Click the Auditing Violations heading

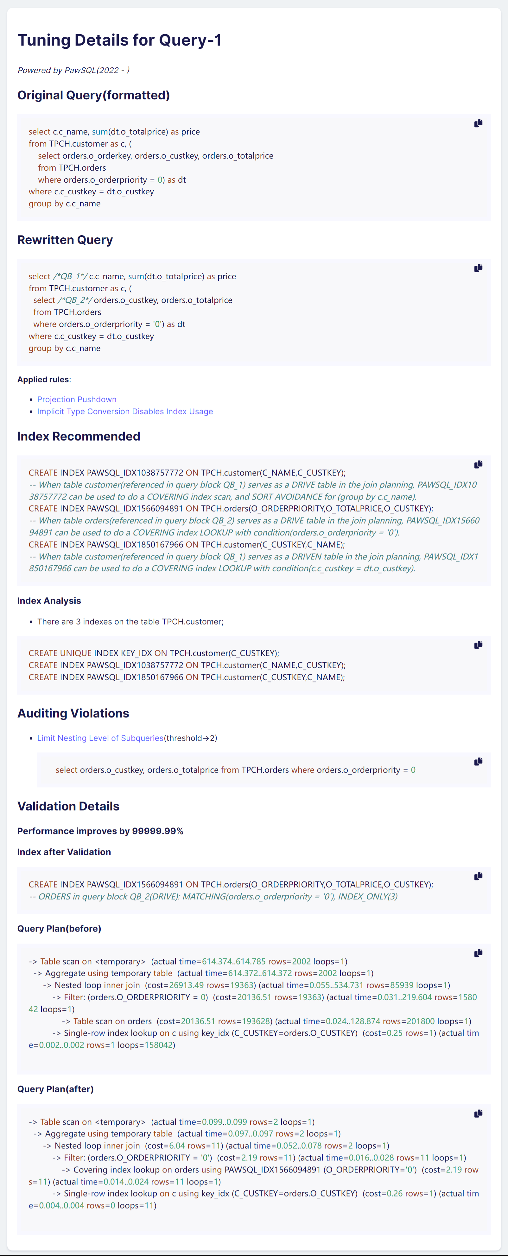click(73, 713)
